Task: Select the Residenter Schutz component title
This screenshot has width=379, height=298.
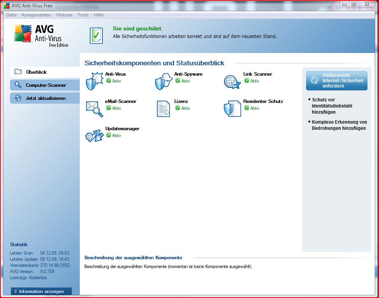Action: point(263,101)
